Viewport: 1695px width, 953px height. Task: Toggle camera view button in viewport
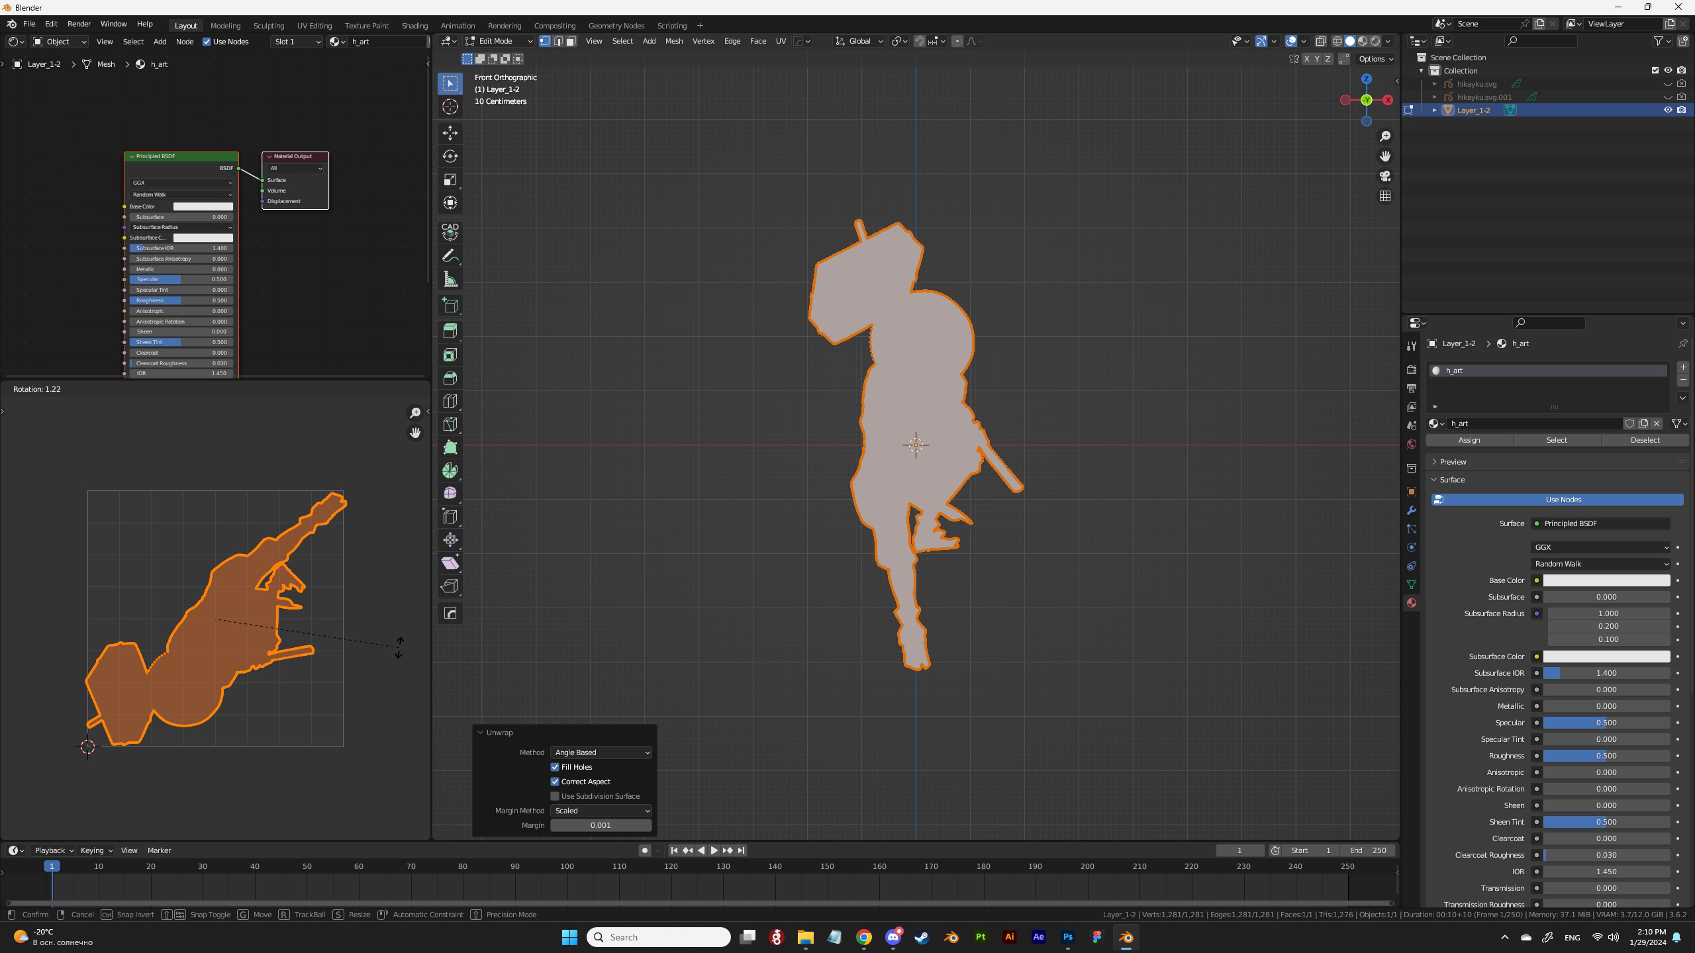point(1384,176)
